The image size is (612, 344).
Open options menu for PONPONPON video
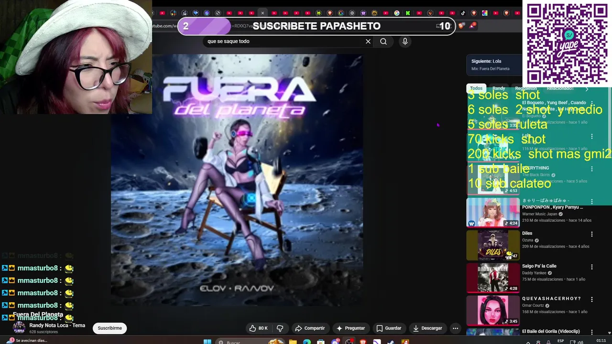pos(592,202)
